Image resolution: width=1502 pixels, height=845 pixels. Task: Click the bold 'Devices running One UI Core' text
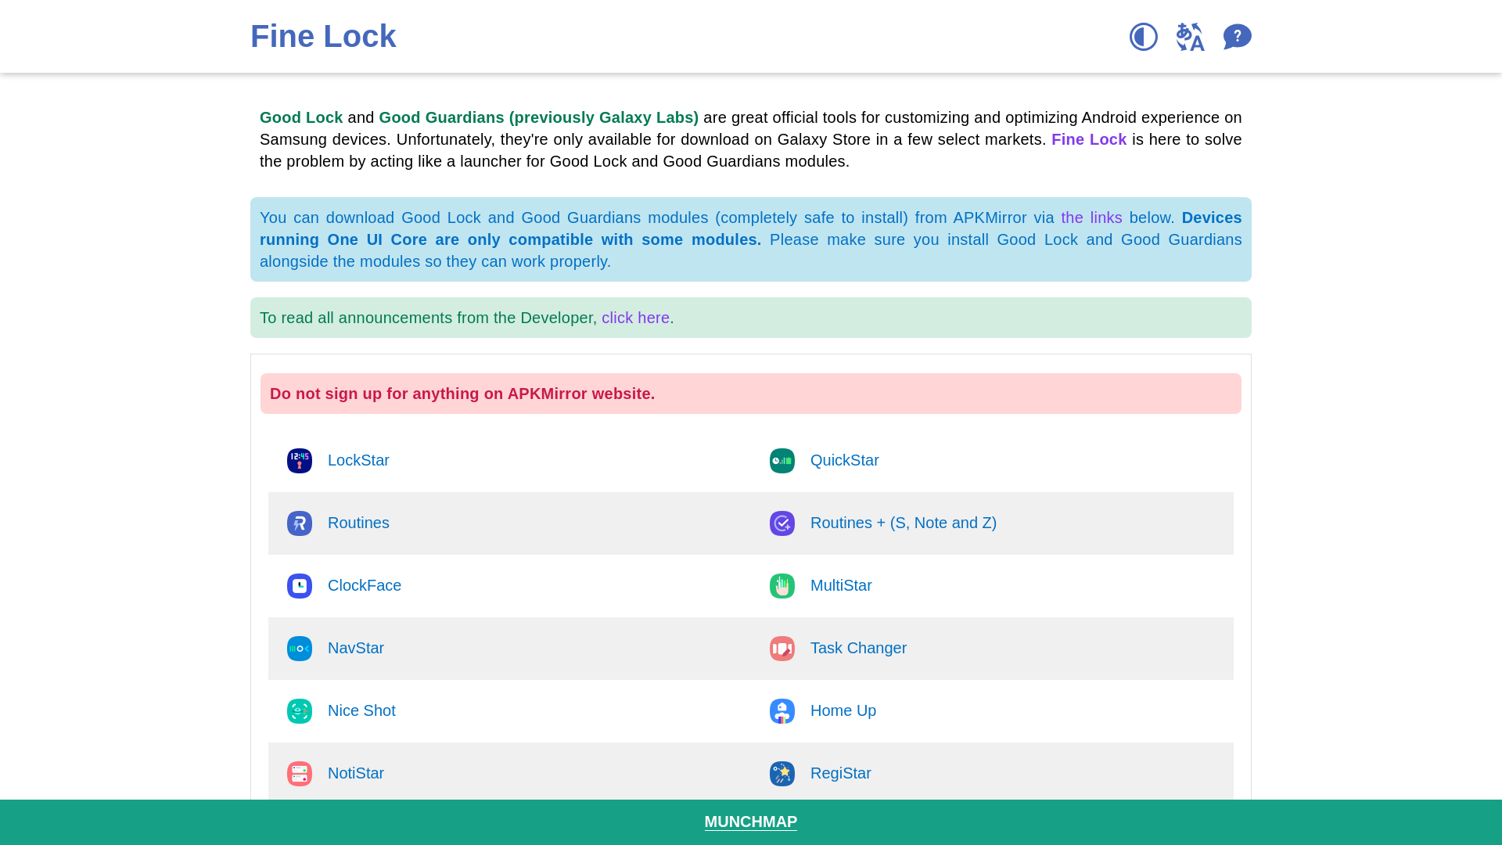[x=751, y=228]
